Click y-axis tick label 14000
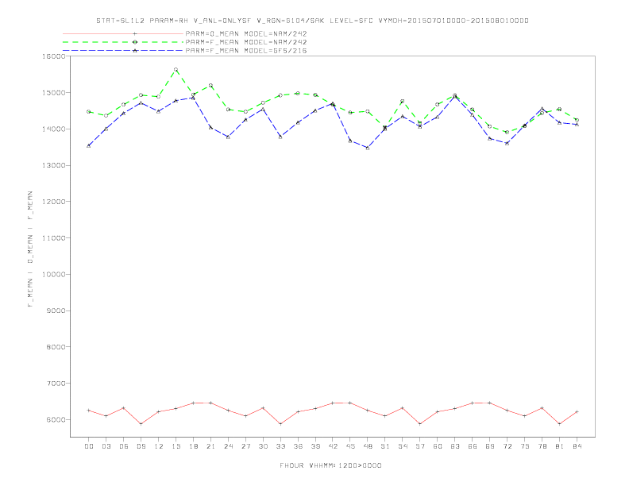This screenshot has height=486, width=629. coord(53,129)
